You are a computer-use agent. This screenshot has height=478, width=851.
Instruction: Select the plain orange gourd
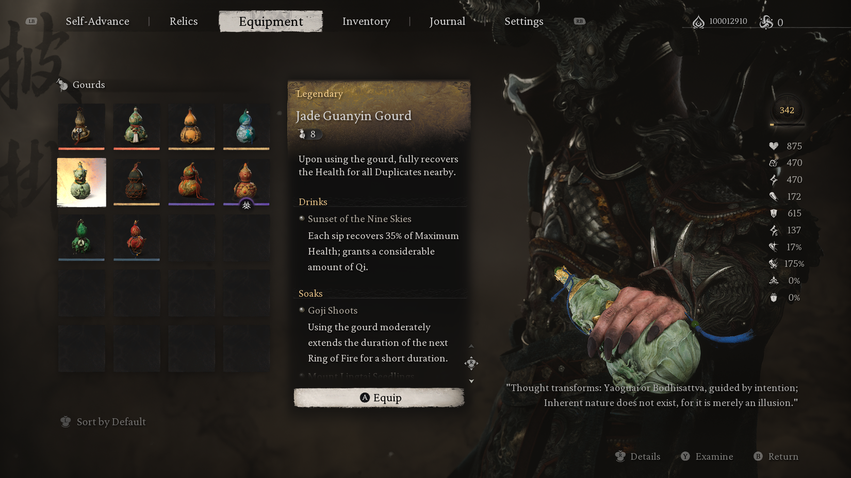(x=191, y=127)
